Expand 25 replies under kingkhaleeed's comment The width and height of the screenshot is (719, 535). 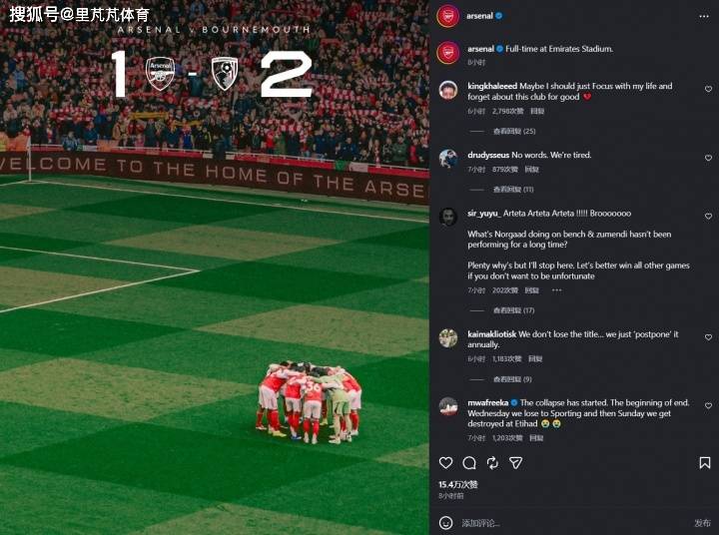[x=514, y=131]
